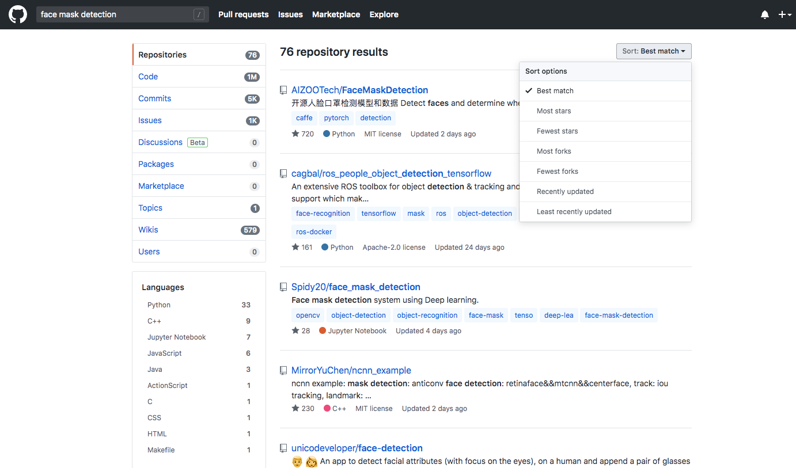The image size is (796, 468).
Task: Click the repo icon beside cagbal's repository
Action: coord(283,173)
